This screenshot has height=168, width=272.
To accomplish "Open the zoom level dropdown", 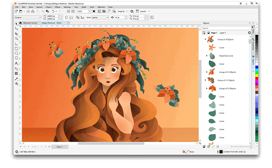I will point(90,11).
